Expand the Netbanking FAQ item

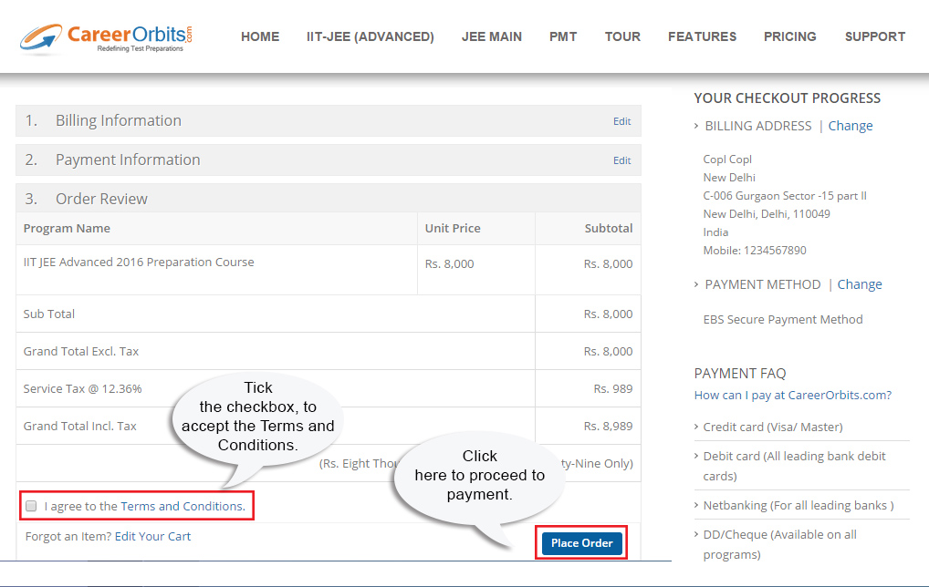(798, 505)
